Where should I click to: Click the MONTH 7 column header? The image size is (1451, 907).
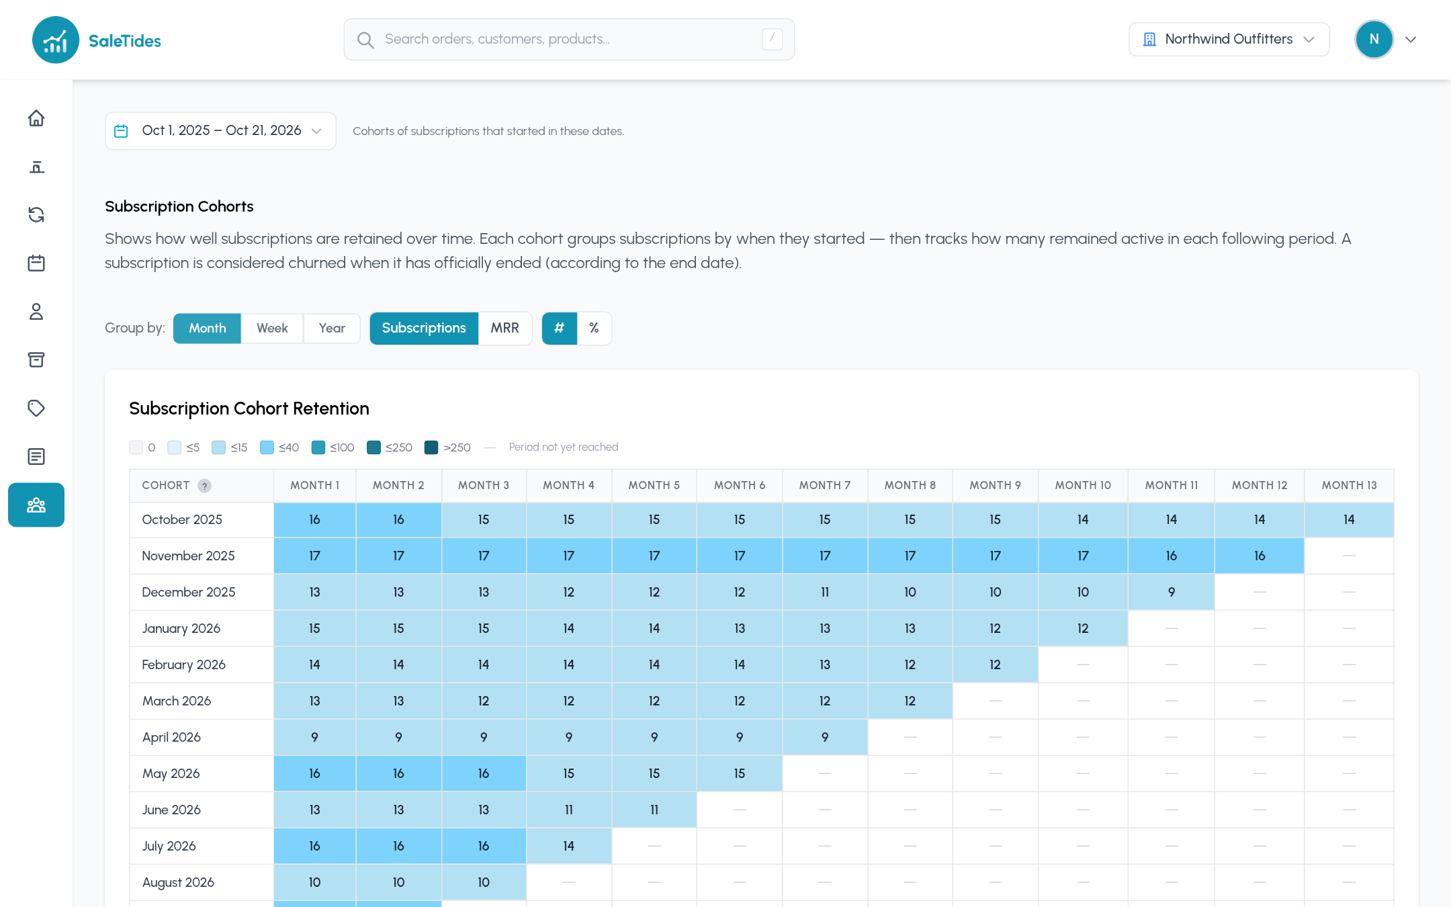824,486
